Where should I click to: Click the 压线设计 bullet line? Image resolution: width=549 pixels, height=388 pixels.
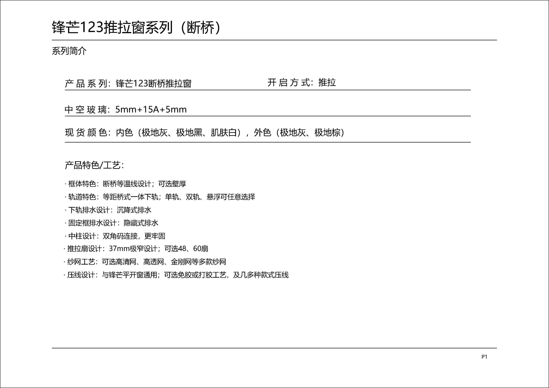176,275
